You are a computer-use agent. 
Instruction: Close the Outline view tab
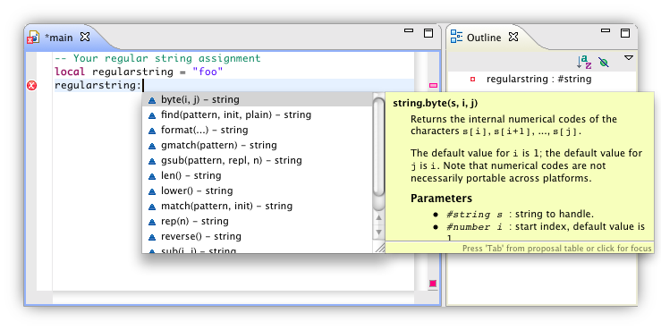click(x=513, y=37)
